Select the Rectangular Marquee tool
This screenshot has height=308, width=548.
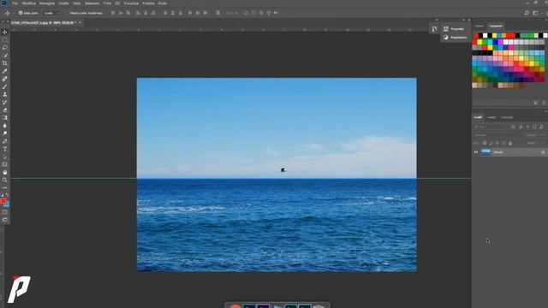click(4, 40)
